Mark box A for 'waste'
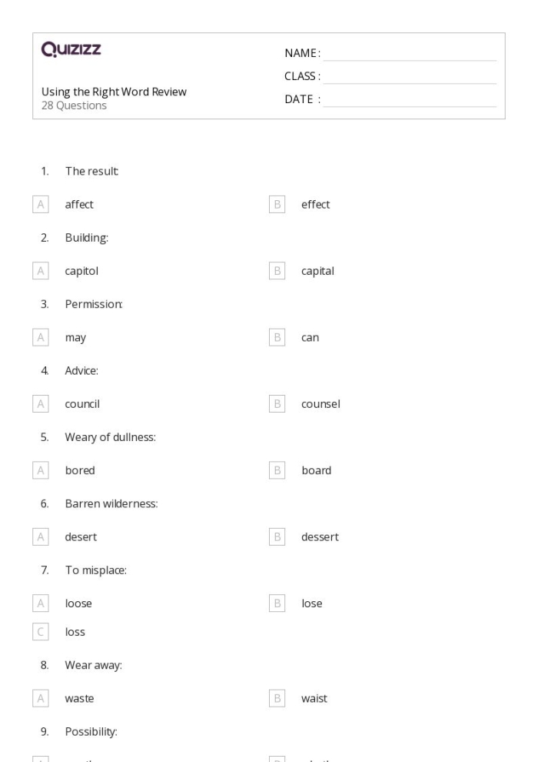 [x=41, y=698]
